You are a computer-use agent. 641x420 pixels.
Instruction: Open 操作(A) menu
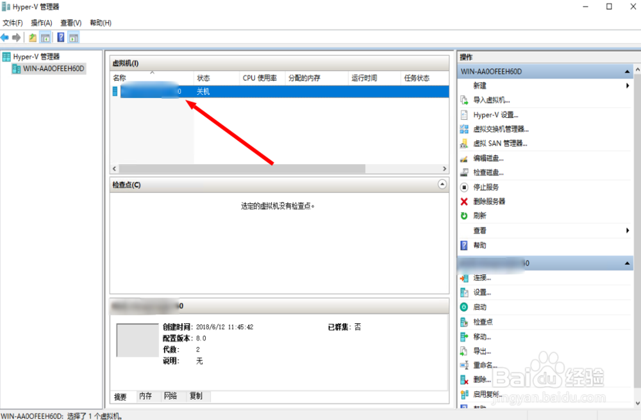42,23
